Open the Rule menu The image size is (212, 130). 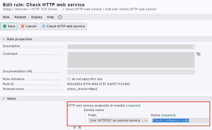point(6,17)
